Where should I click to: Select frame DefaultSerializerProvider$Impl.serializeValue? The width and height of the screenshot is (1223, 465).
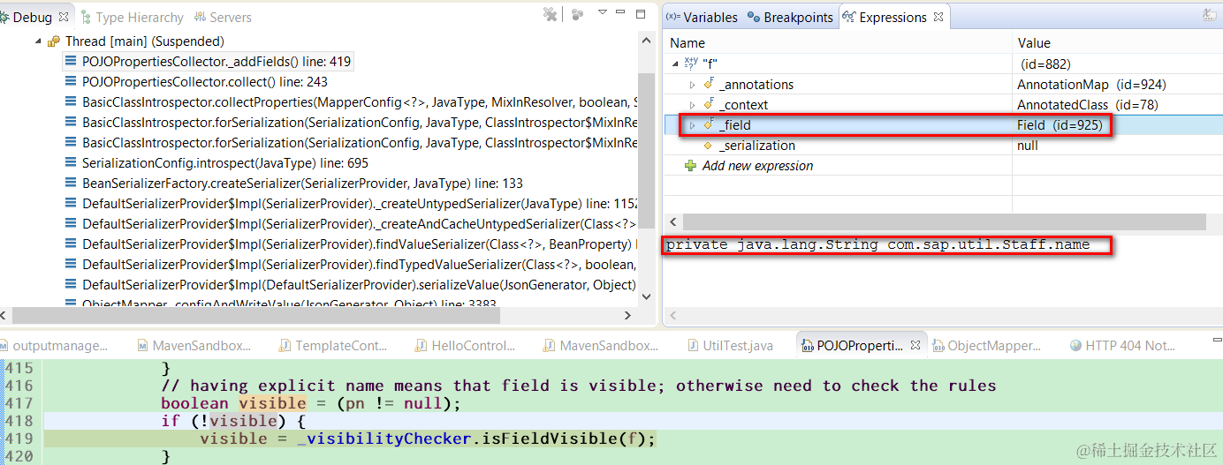coord(360,285)
